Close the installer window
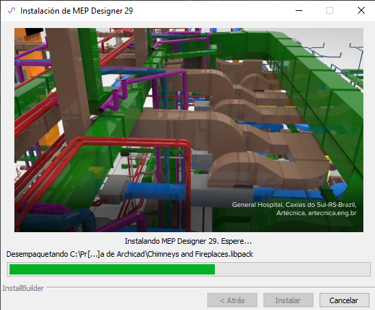The height and width of the screenshot is (310, 375). click(x=361, y=10)
